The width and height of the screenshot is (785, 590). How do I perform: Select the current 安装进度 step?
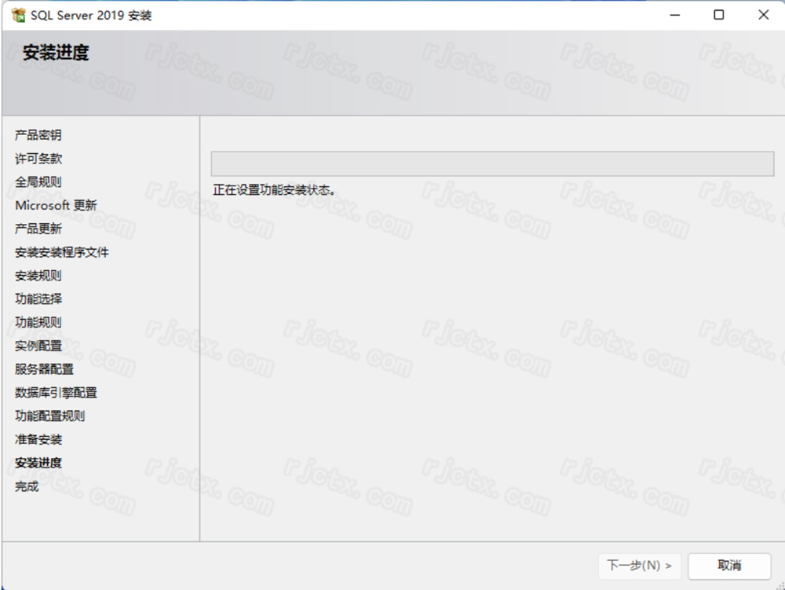pyautogui.click(x=38, y=463)
